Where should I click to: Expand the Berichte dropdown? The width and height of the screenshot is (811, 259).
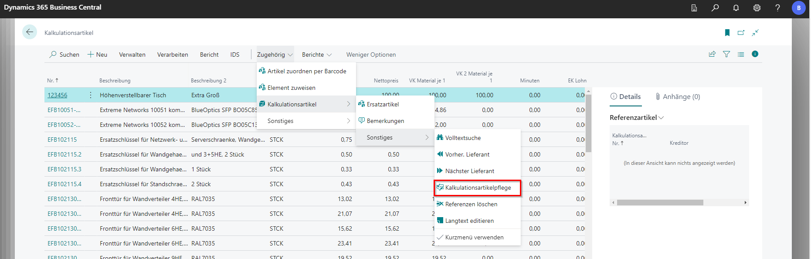point(317,55)
